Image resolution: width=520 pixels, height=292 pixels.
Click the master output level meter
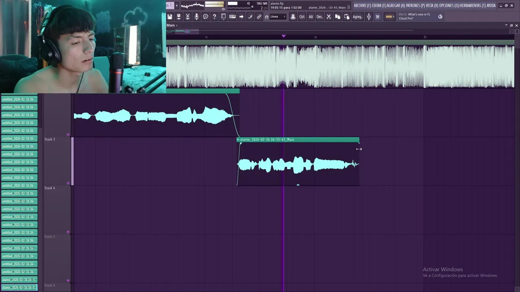point(214,4)
